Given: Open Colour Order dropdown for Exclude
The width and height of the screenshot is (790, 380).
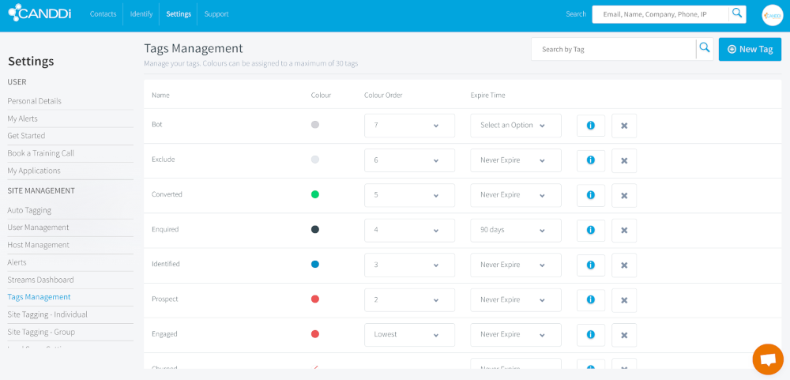Looking at the screenshot, I should (409, 160).
